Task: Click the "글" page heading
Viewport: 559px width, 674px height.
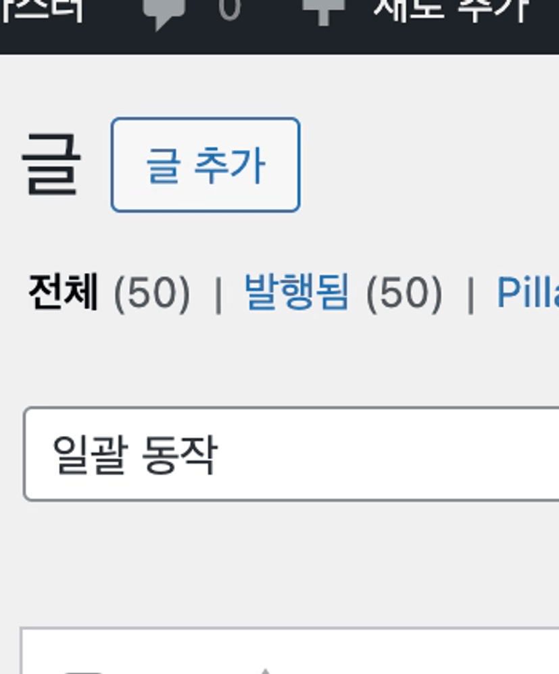Action: tap(51, 166)
